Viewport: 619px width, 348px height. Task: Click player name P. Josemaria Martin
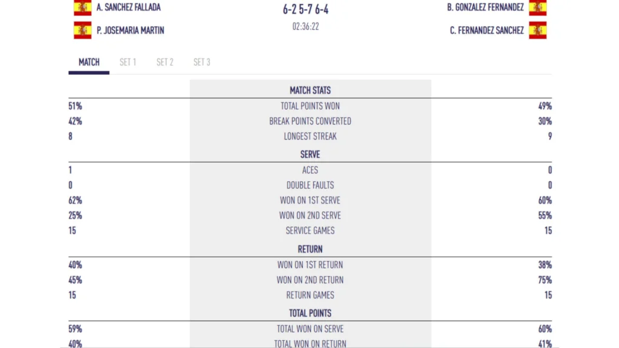click(x=130, y=30)
